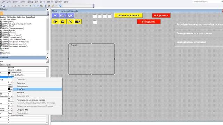Open the toolbar options dropdown at toolbar end
The height and width of the screenshot is (125, 223).
click(93, 6)
